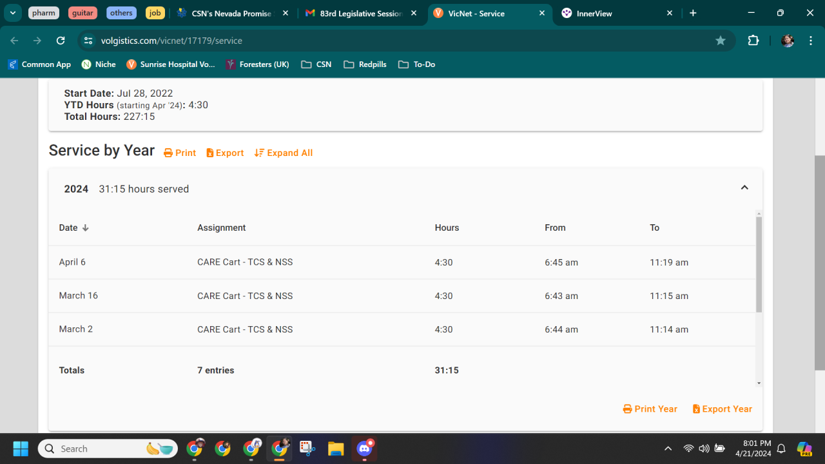This screenshot has width=825, height=464.
Task: Open a new browser tab
Action: [693, 13]
